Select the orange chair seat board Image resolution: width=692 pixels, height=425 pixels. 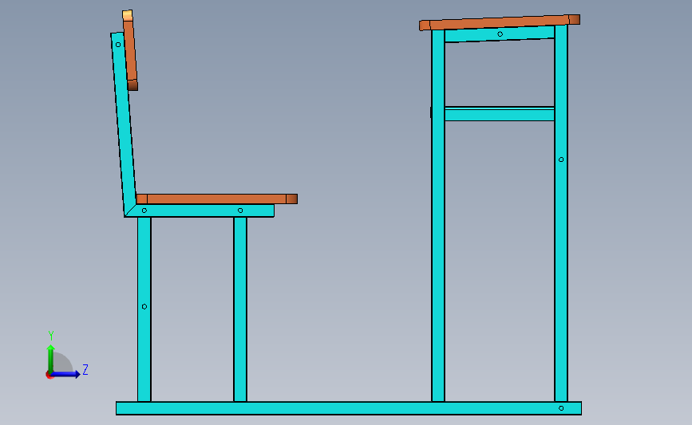(x=216, y=199)
